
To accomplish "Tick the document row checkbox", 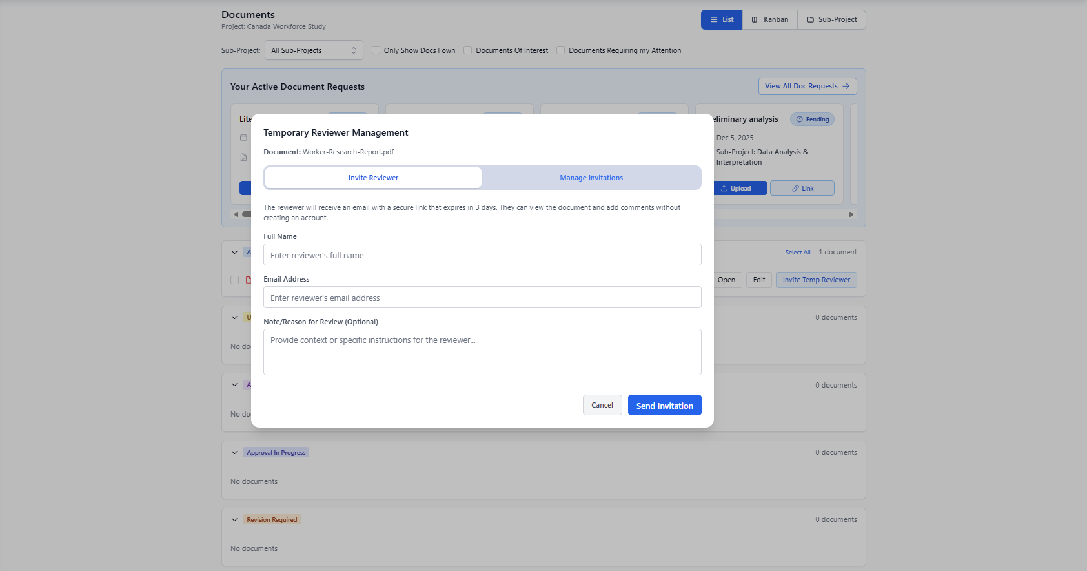I will [234, 280].
